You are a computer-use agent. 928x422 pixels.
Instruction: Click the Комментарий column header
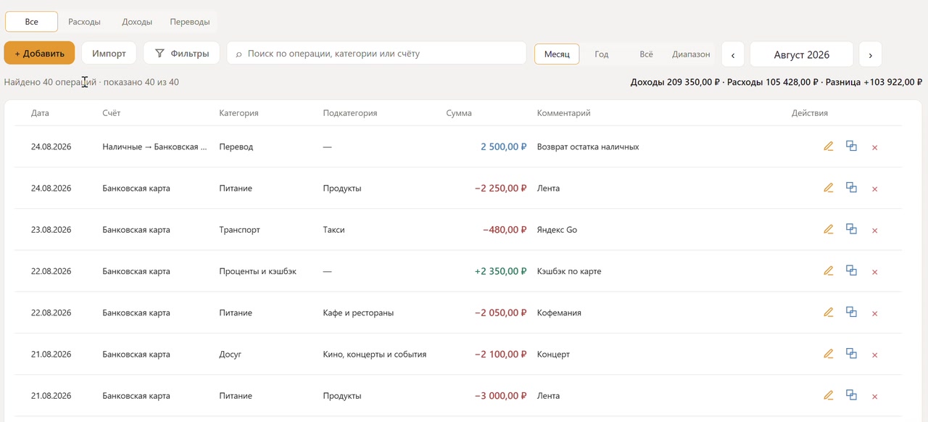[x=563, y=113]
